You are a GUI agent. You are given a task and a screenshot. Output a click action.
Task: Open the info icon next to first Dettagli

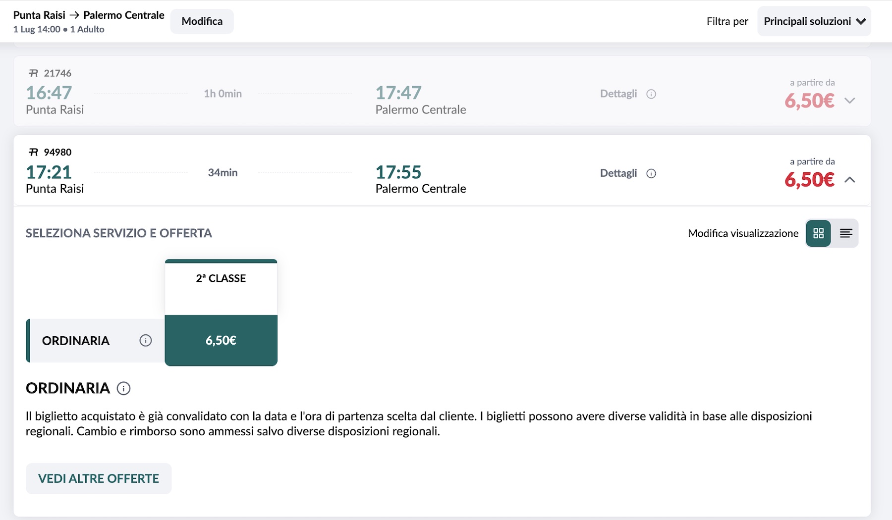651,94
